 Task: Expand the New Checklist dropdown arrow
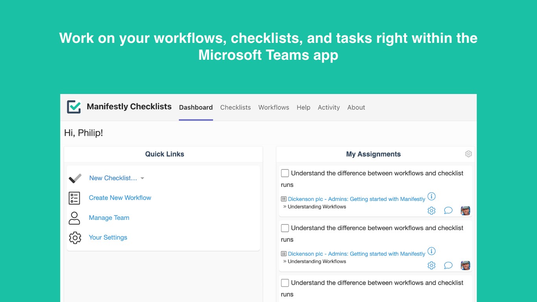(x=142, y=178)
